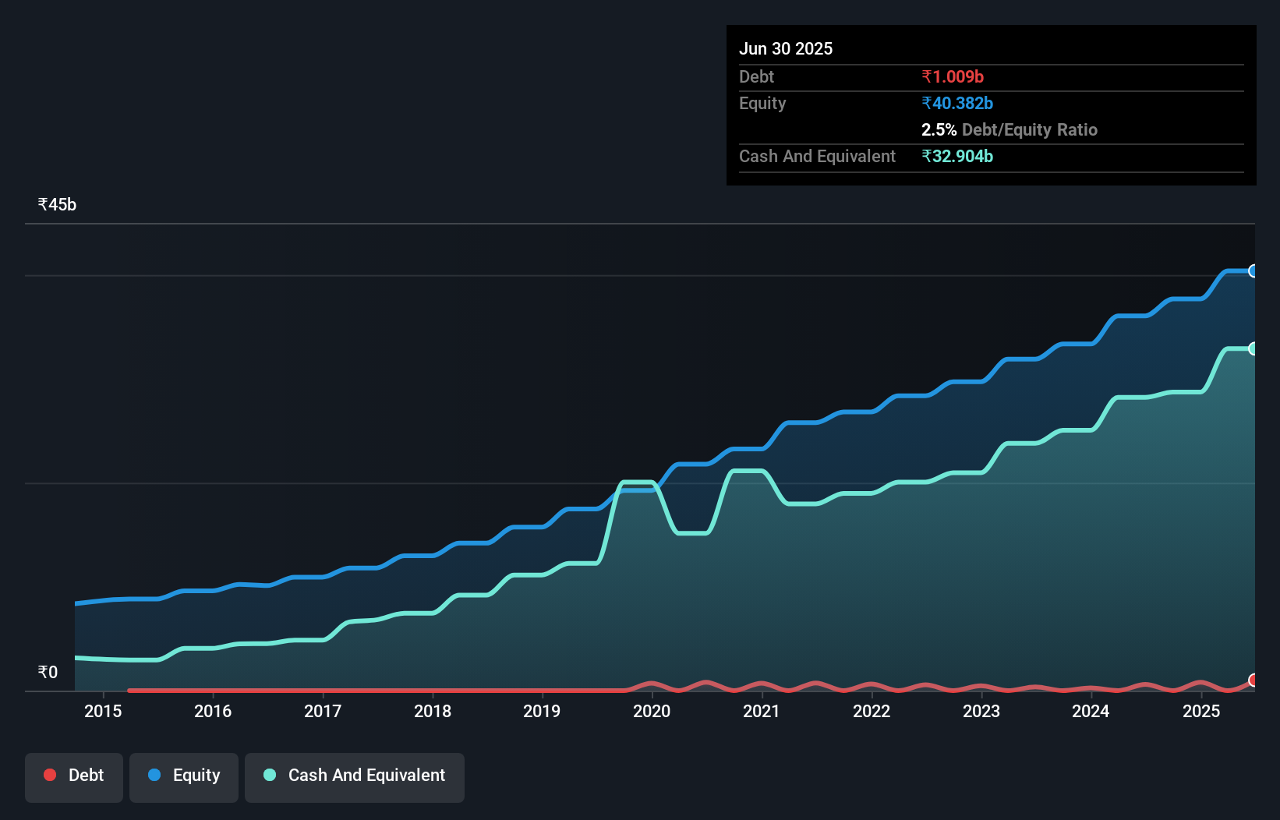Select the 2025 axis year label

point(1201,711)
